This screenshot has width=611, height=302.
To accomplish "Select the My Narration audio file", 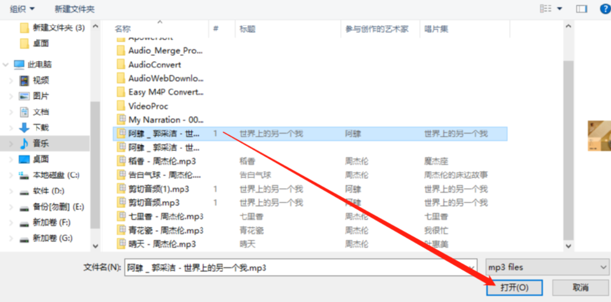I will pyautogui.click(x=160, y=119).
